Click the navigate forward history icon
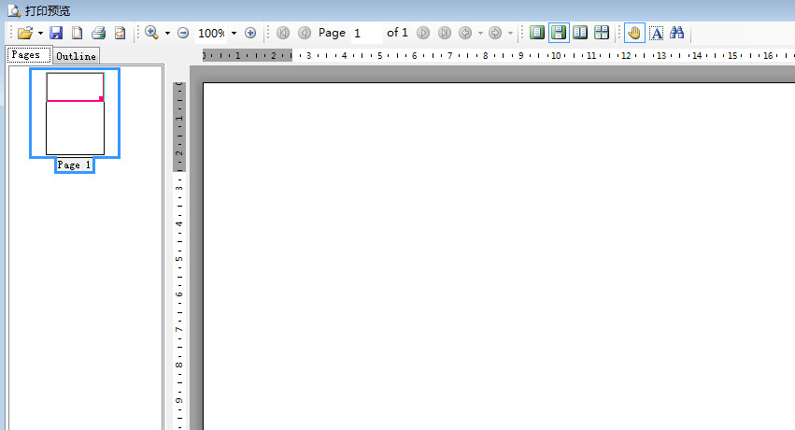 [495, 33]
